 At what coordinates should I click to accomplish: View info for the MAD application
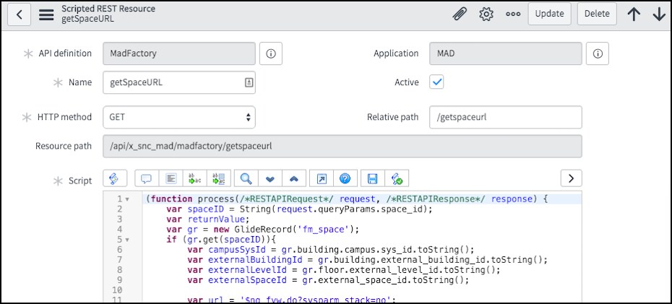[x=598, y=53]
